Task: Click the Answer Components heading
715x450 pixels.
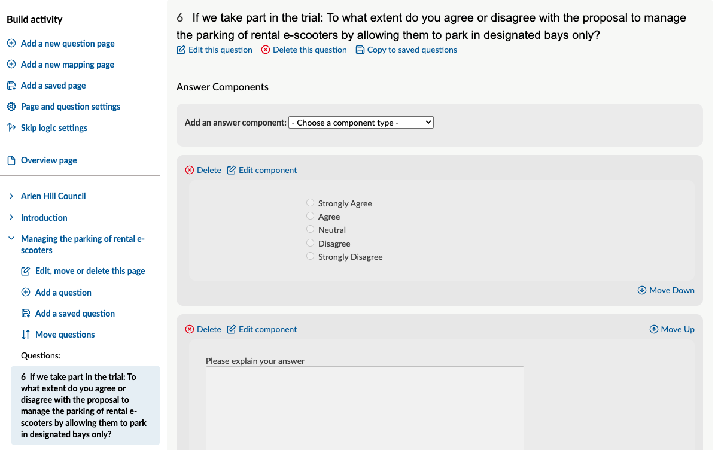Action: (x=223, y=87)
